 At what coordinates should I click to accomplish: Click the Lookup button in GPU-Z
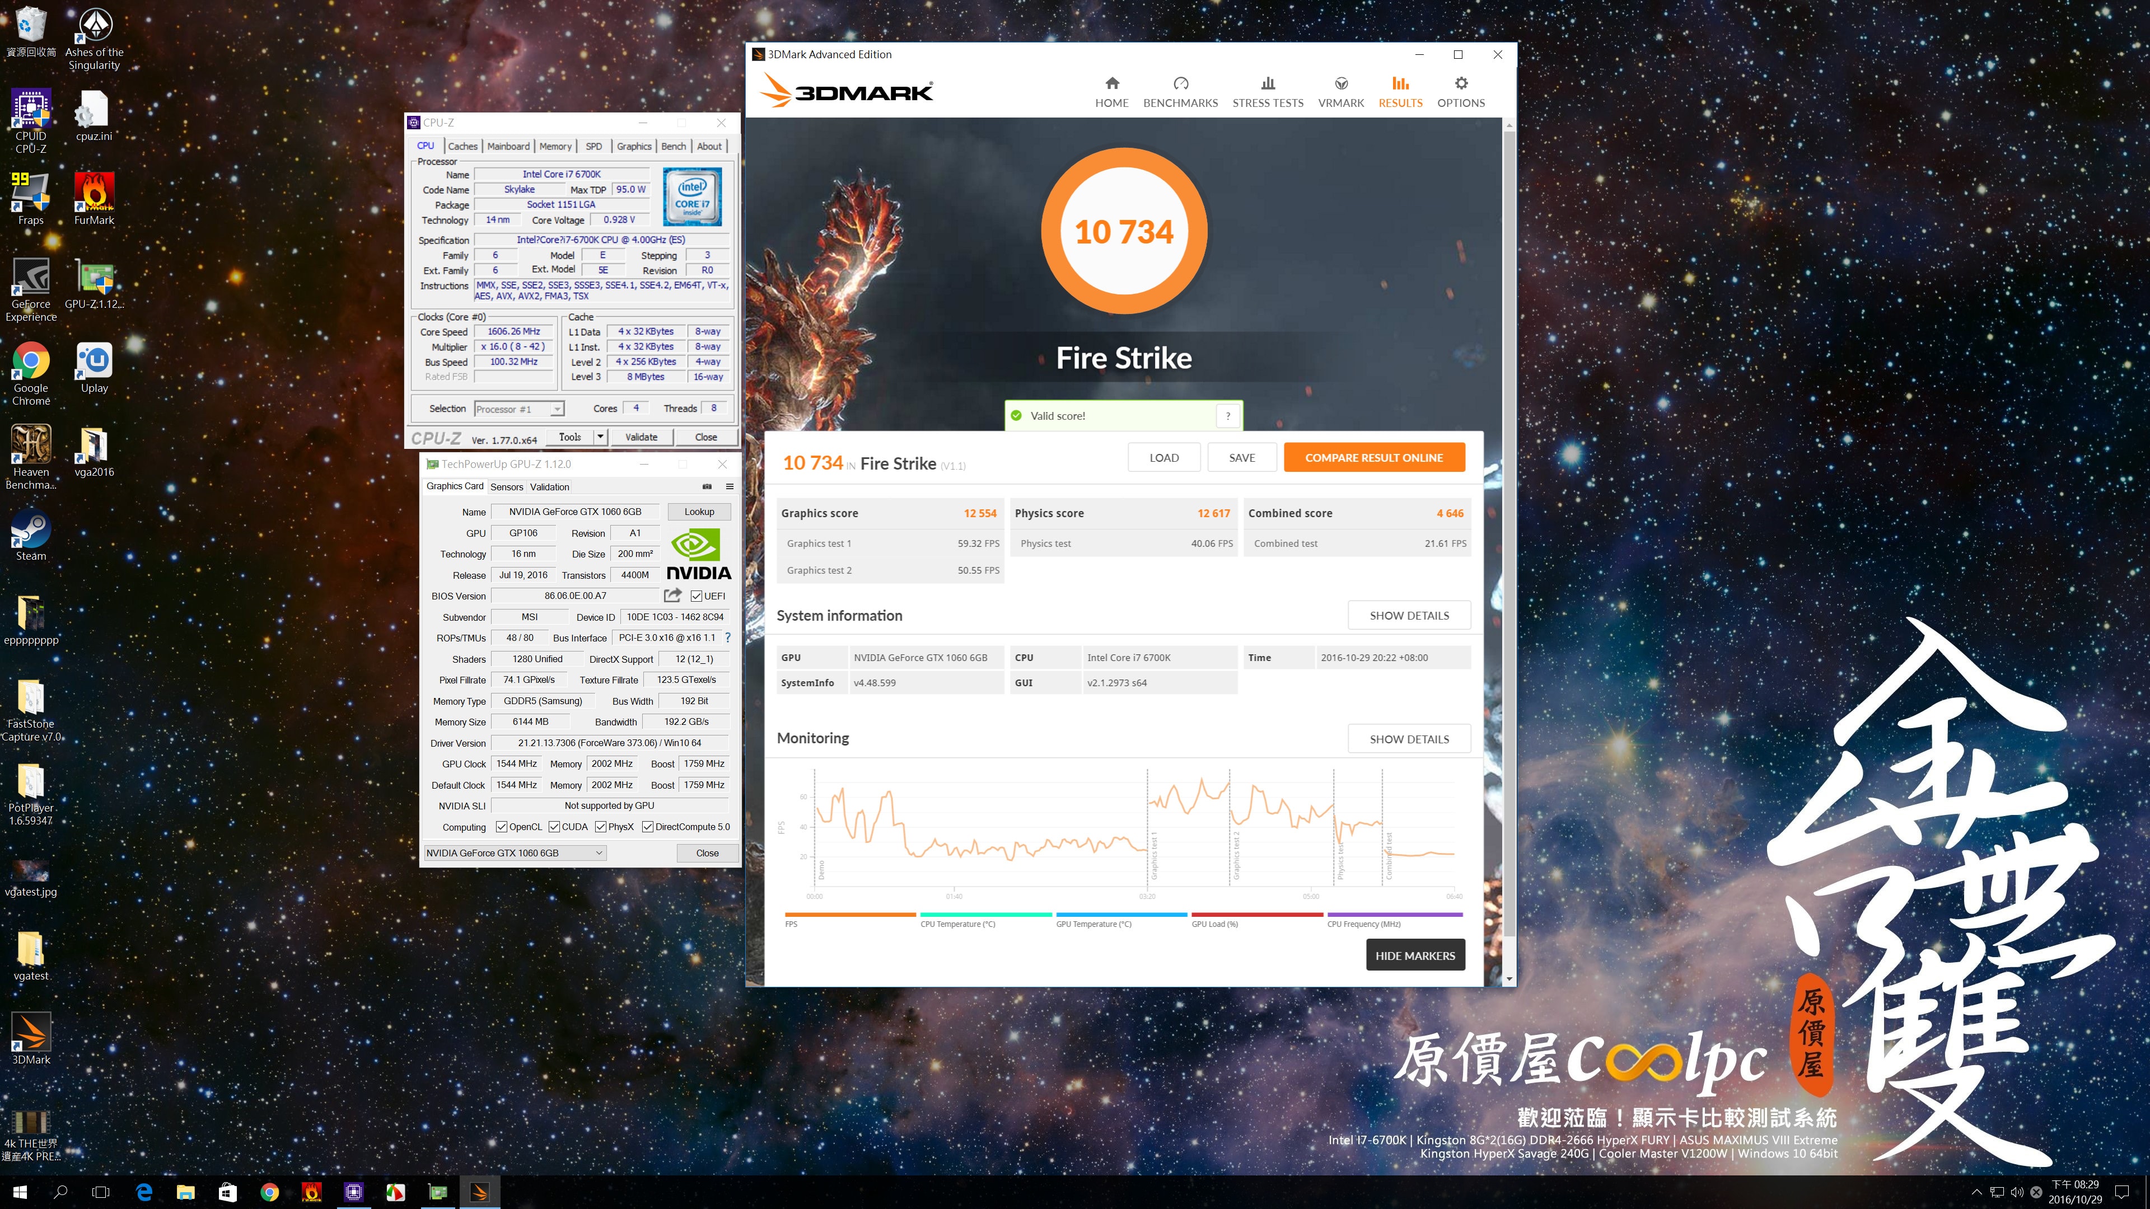point(699,512)
